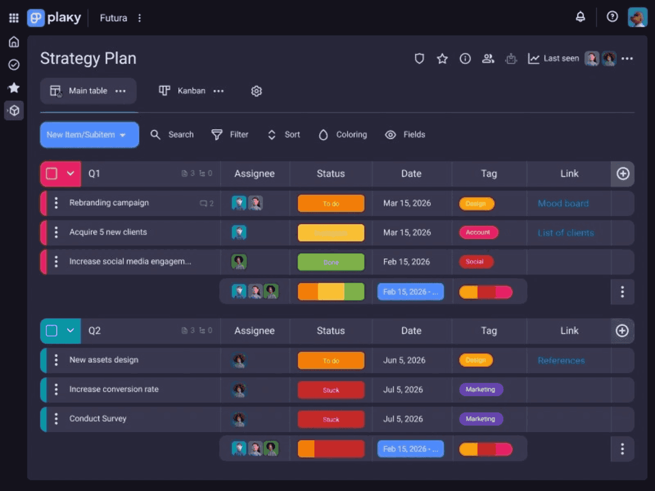
Task: Open the notifications bell
Action: click(580, 17)
